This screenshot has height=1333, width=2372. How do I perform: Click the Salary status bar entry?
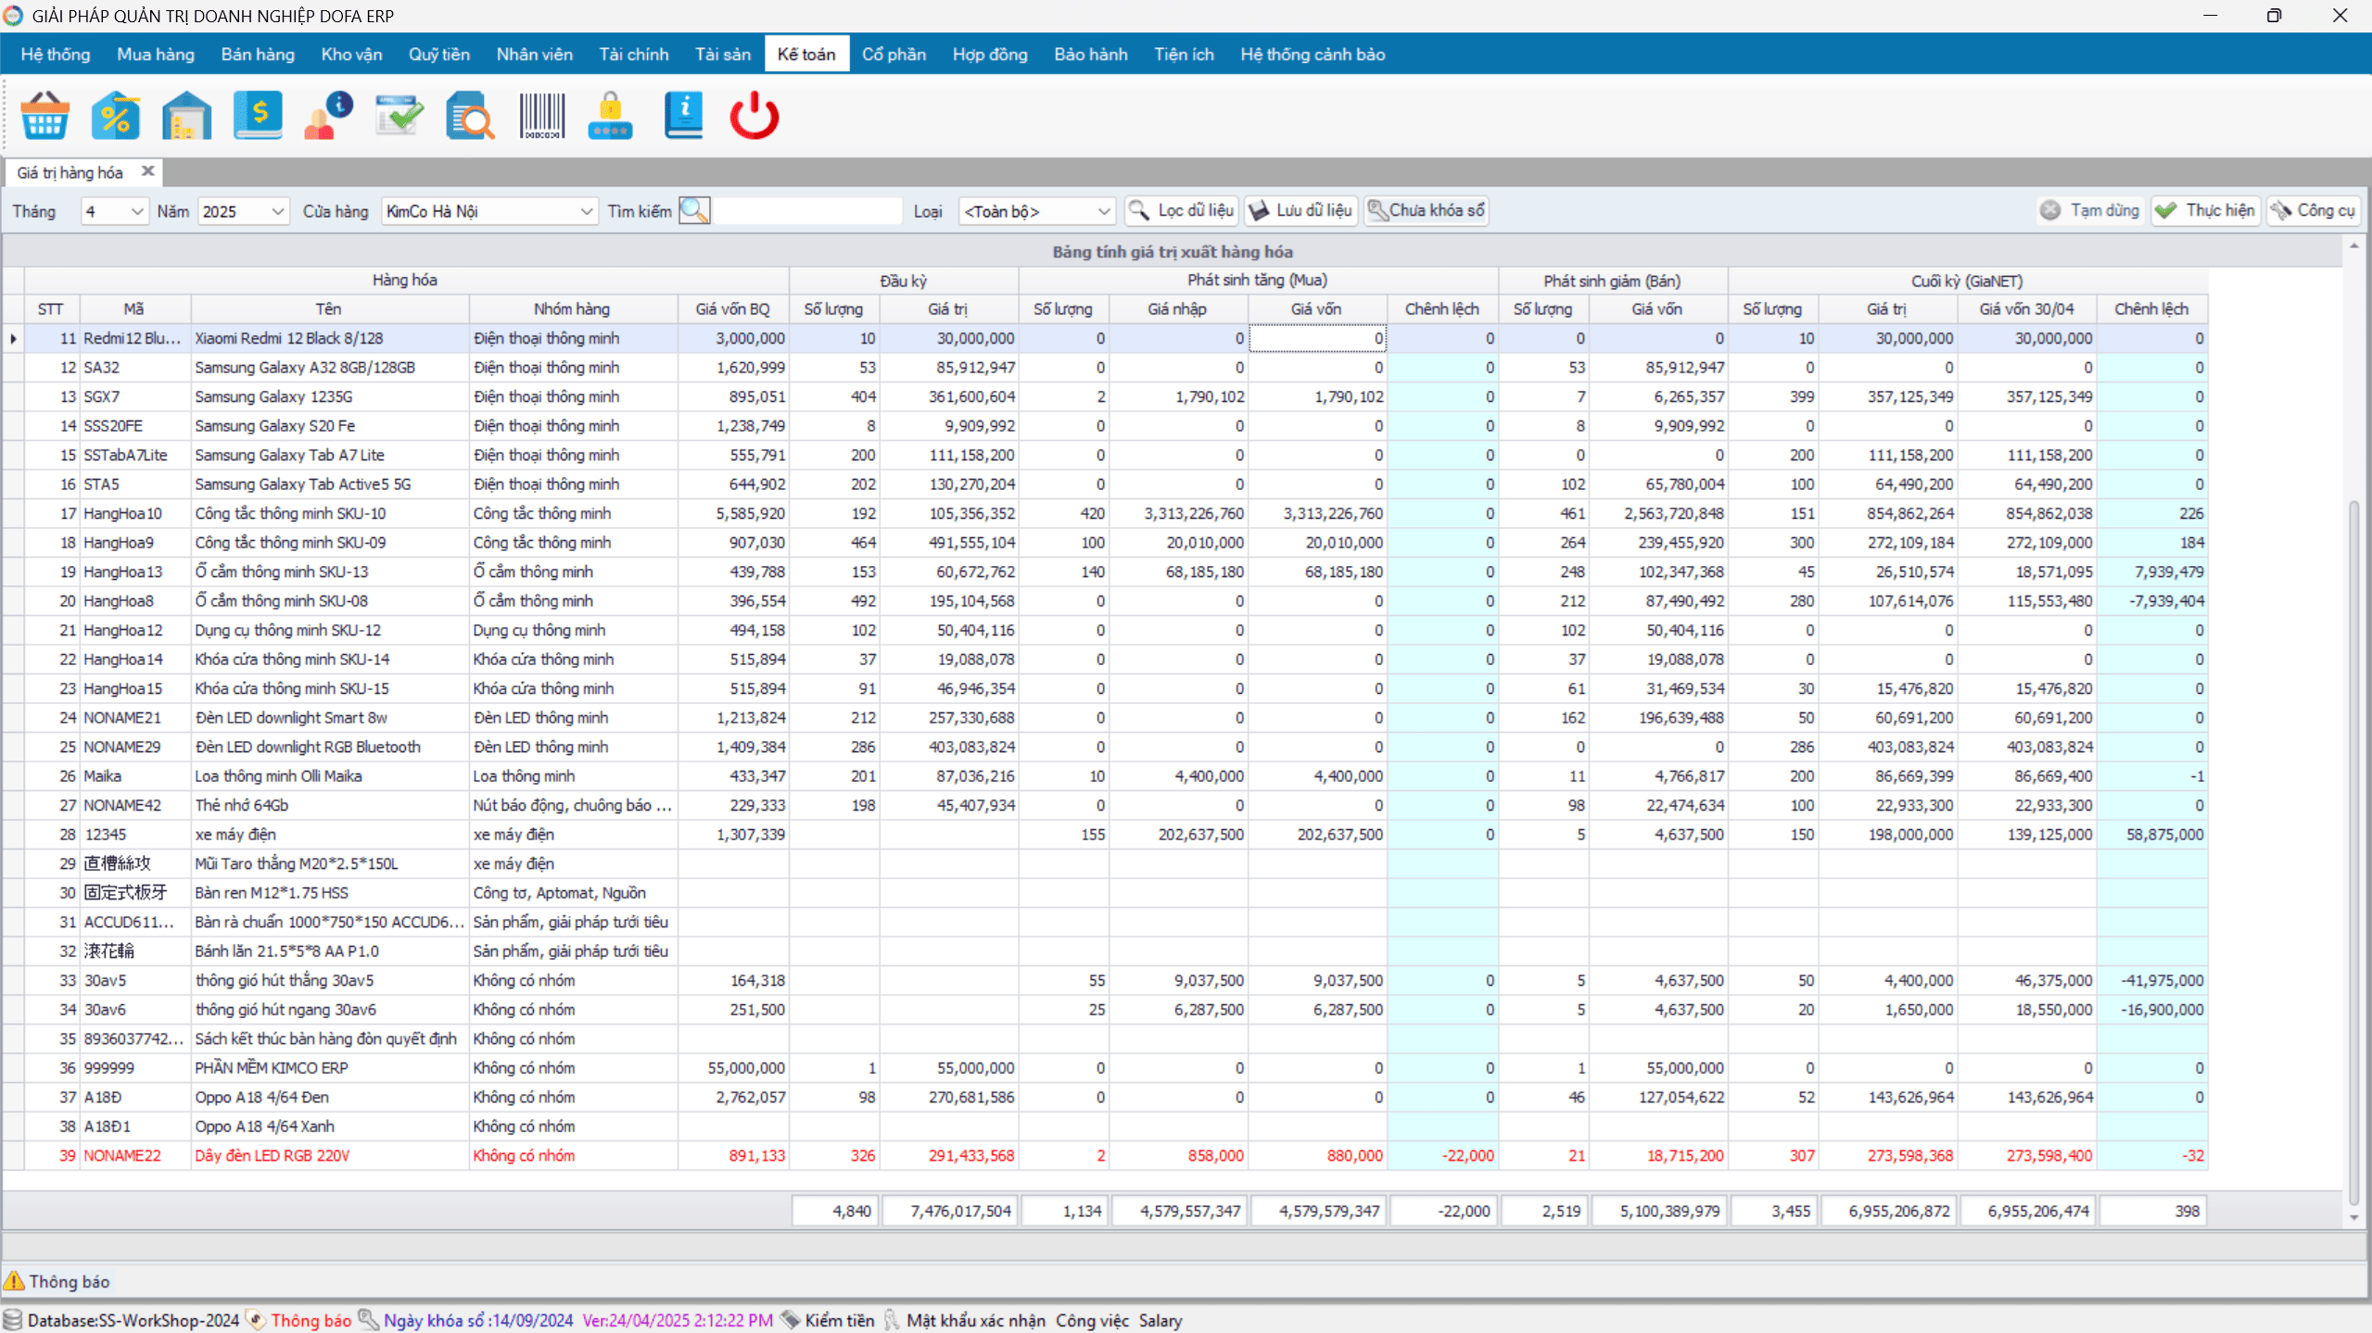coord(1161,1320)
